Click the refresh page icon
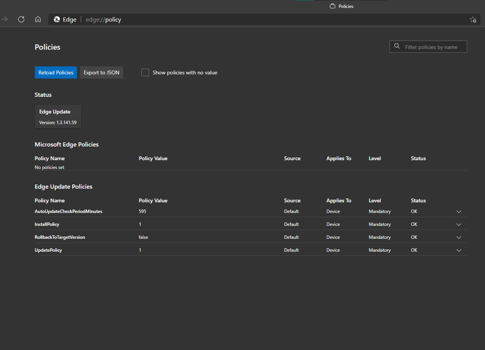 coord(21,19)
